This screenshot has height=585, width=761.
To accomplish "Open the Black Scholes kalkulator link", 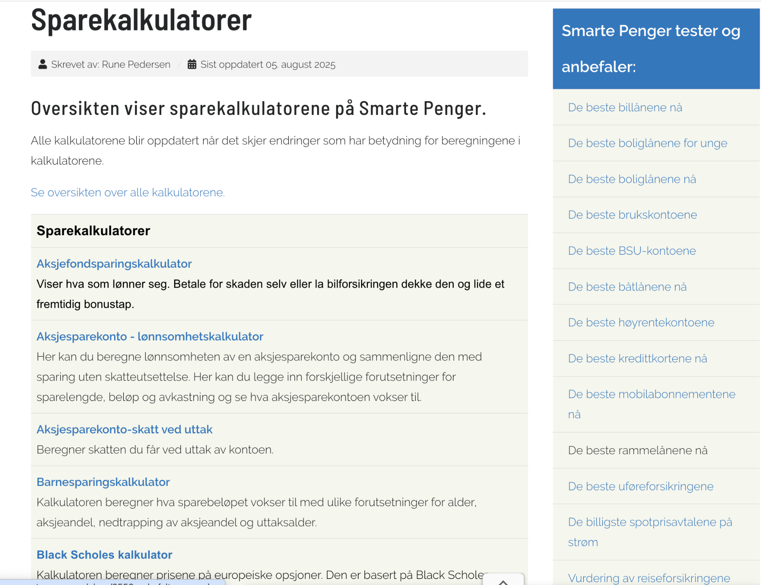I will point(104,555).
